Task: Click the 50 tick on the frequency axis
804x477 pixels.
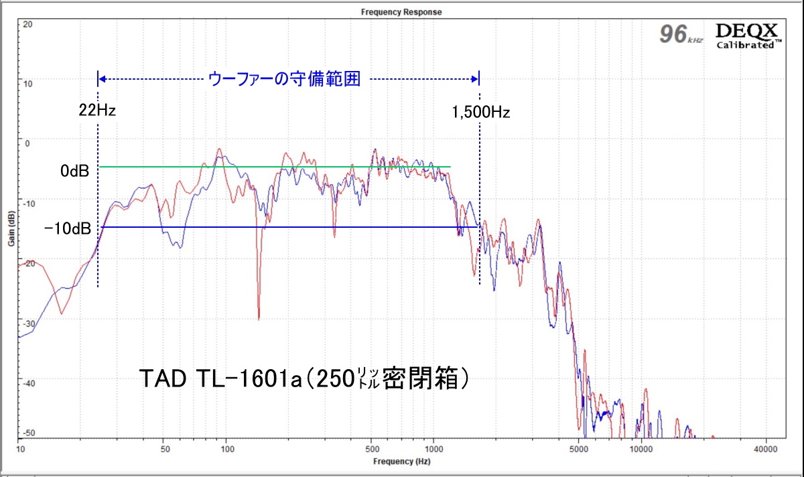Action: click(x=165, y=448)
